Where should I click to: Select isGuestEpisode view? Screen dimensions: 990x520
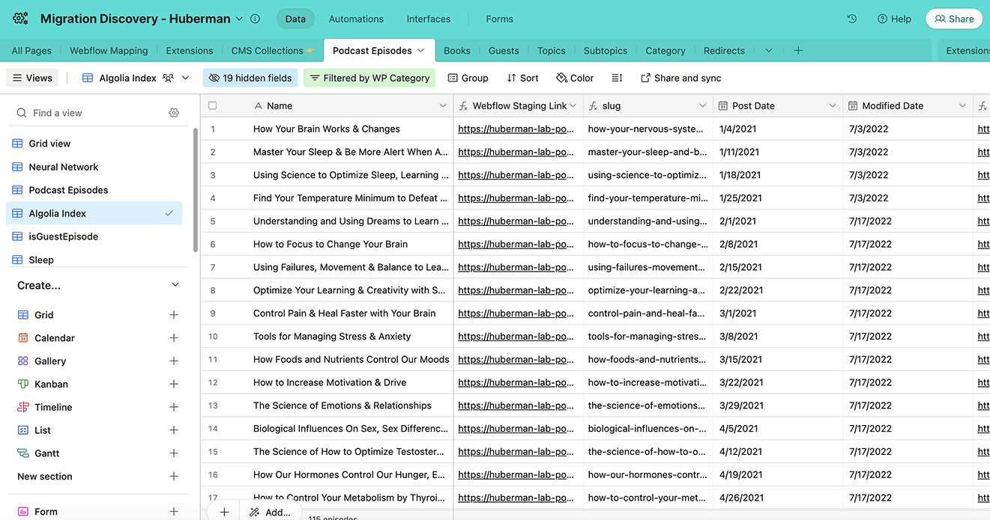(x=94, y=236)
